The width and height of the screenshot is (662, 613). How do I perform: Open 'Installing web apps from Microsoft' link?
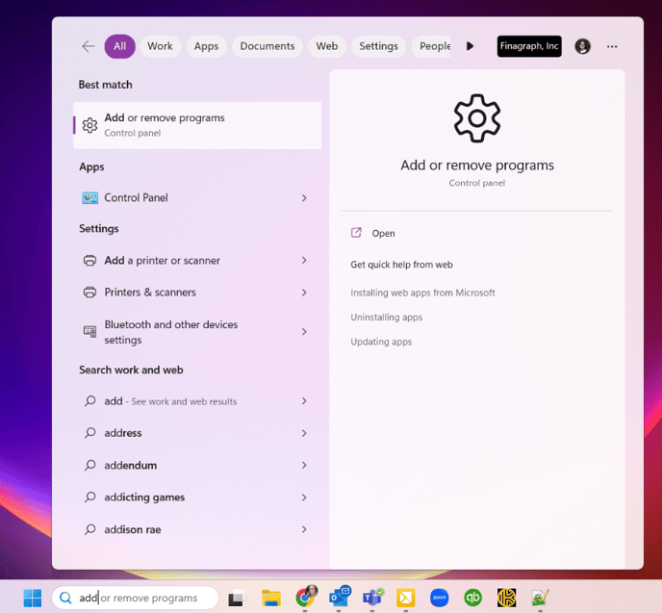pyautogui.click(x=422, y=293)
